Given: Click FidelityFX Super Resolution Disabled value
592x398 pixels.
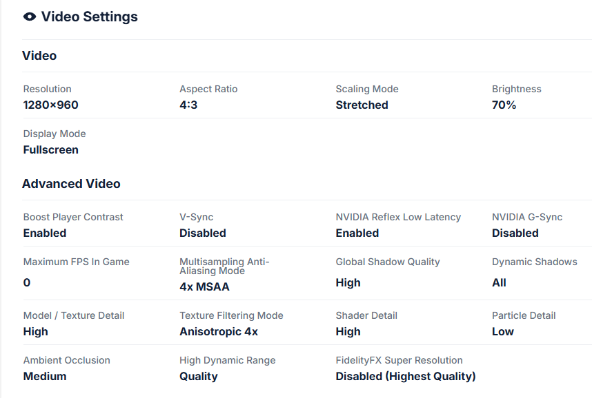Looking at the screenshot, I should coord(405,377).
